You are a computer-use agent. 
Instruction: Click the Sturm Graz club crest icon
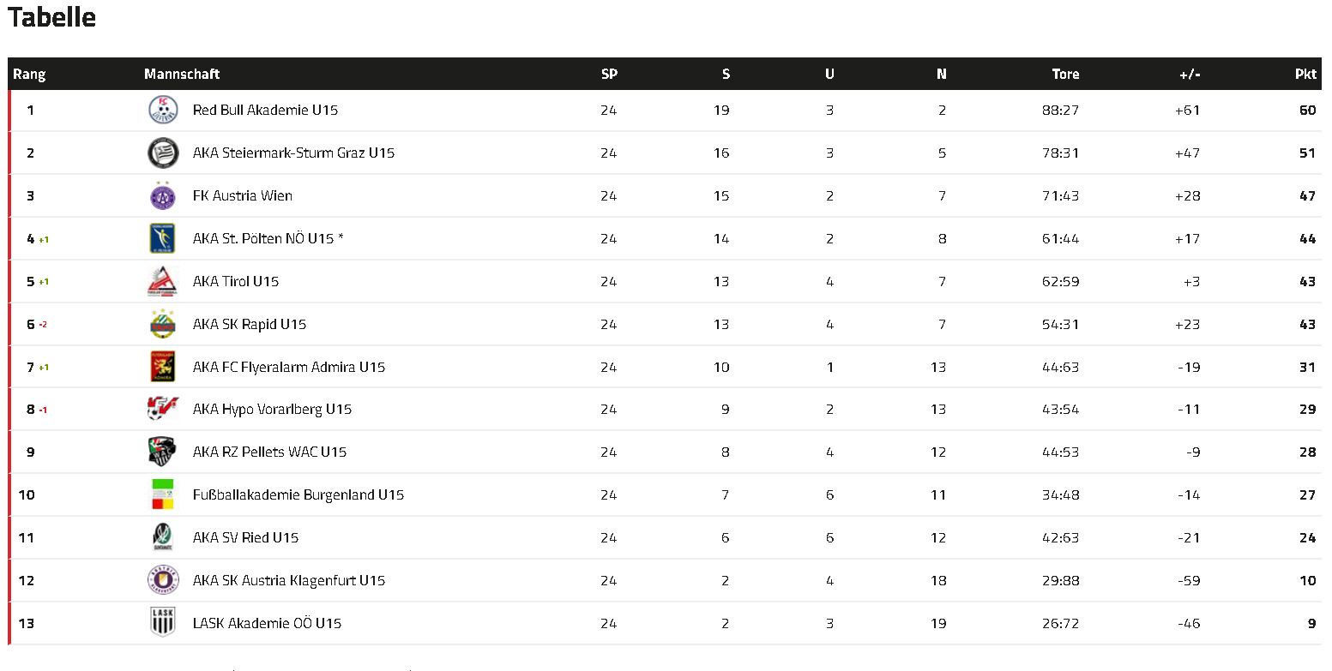[x=163, y=153]
